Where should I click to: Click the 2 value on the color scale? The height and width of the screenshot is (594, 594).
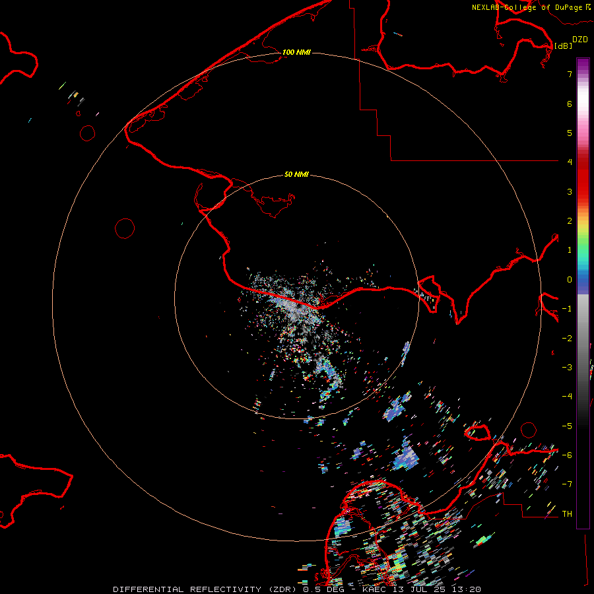(x=570, y=221)
